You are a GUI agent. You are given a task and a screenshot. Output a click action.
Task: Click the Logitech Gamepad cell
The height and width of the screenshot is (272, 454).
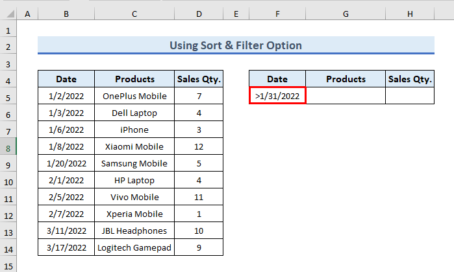pos(134,248)
